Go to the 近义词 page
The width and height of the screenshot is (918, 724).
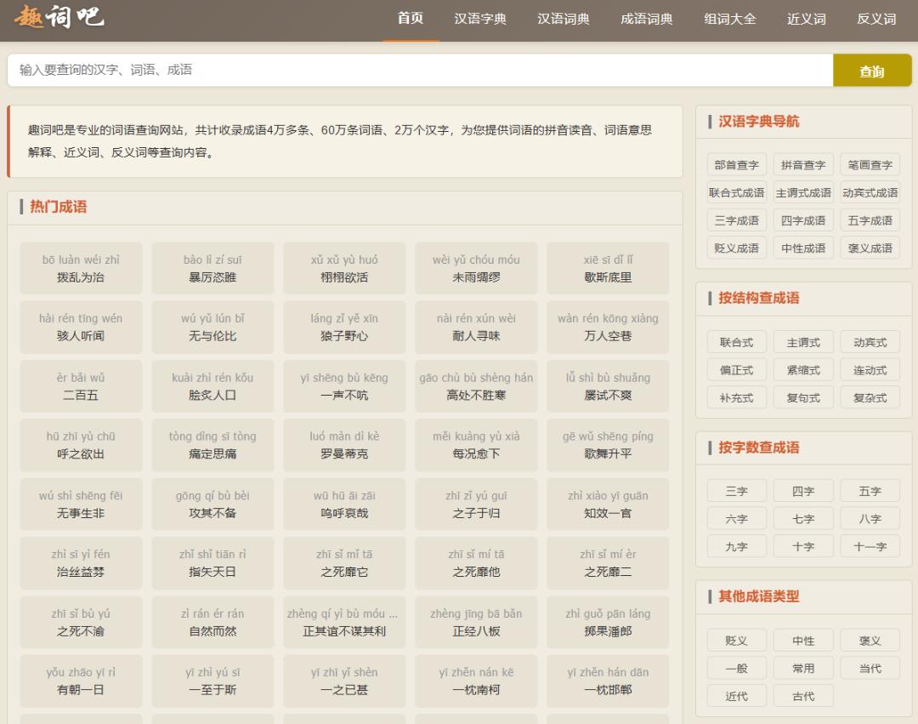click(807, 19)
